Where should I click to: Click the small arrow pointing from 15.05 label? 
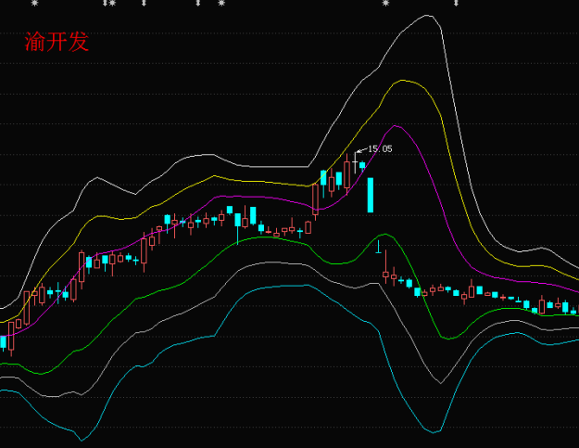tap(361, 149)
